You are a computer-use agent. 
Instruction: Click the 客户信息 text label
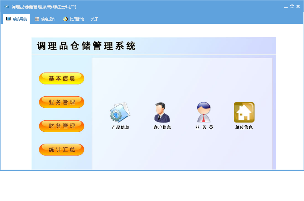pyautogui.click(x=162, y=127)
